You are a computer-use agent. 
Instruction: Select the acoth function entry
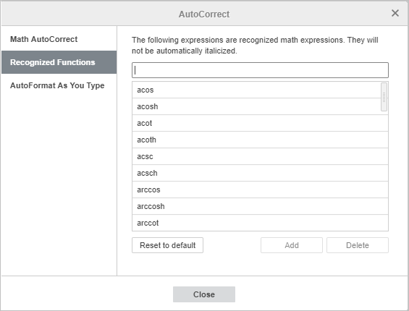click(260, 140)
